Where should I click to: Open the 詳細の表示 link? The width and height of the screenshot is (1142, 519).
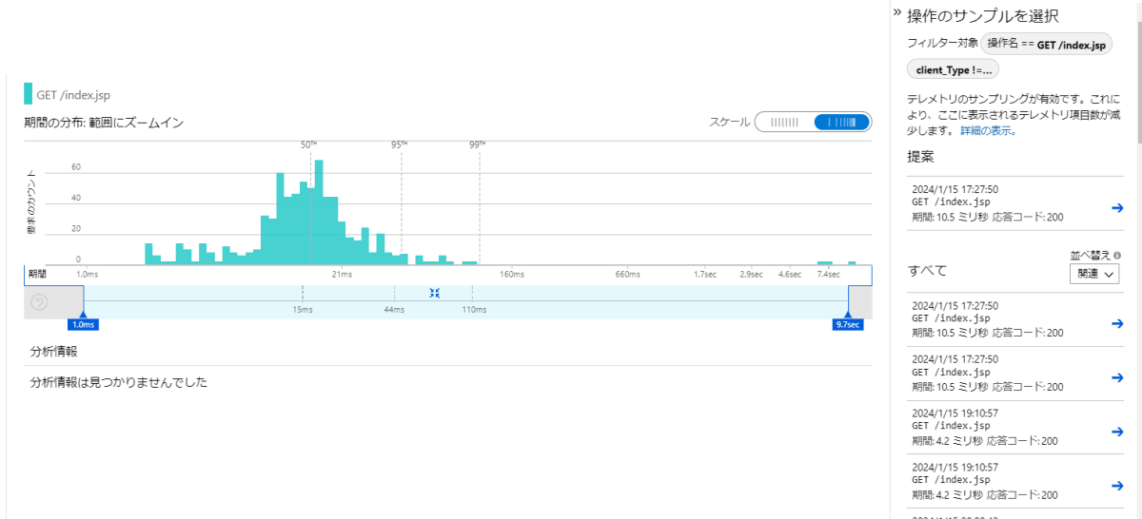pos(988,130)
